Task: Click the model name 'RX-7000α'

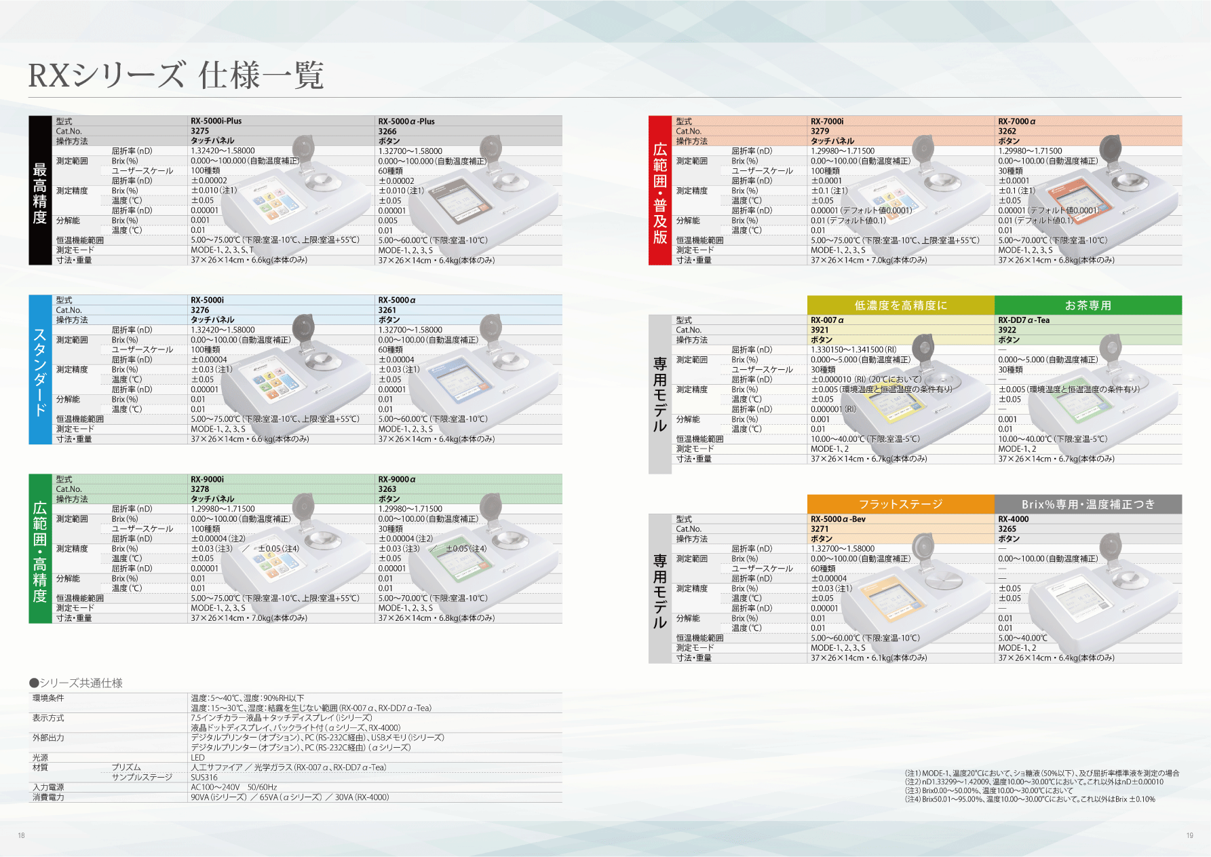Action: [x=1017, y=121]
